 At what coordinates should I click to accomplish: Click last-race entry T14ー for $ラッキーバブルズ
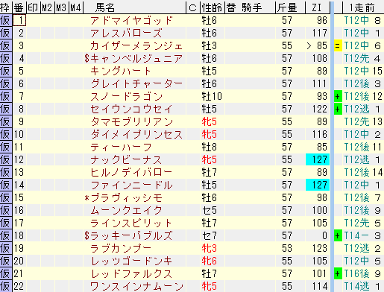pyautogui.click(x=356, y=235)
